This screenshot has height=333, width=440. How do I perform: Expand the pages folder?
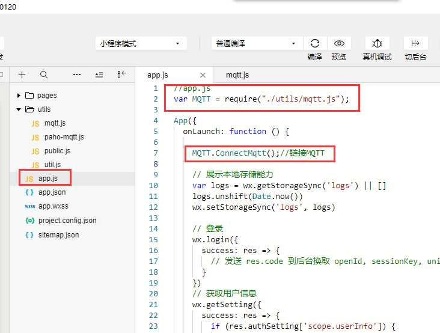[19, 96]
